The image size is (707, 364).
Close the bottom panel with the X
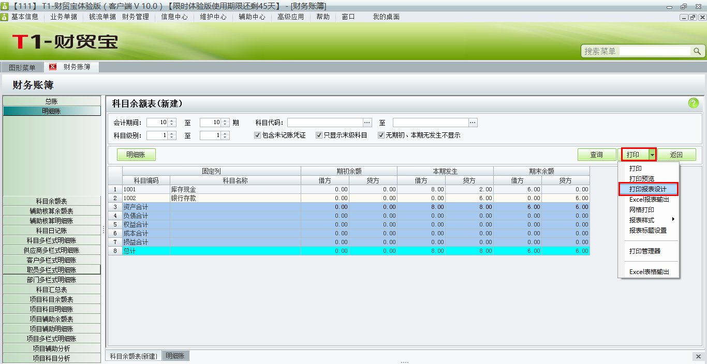pyautogui.click(x=698, y=356)
